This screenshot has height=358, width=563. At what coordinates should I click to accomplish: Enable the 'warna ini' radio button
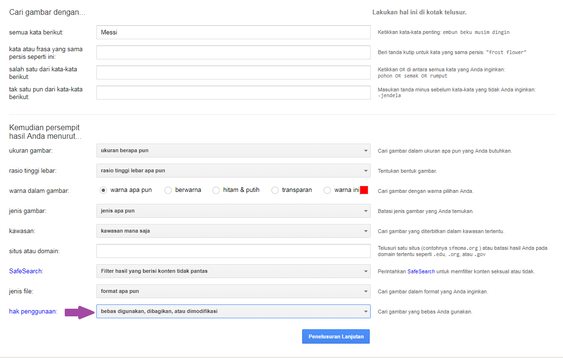[327, 190]
